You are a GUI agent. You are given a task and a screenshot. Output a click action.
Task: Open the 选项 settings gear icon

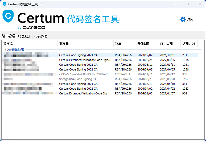click(183, 19)
